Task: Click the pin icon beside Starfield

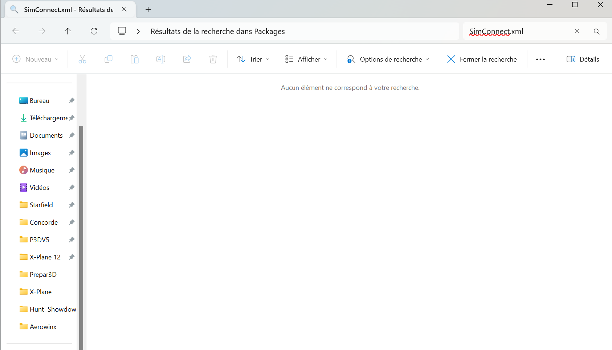Action: 72,205
